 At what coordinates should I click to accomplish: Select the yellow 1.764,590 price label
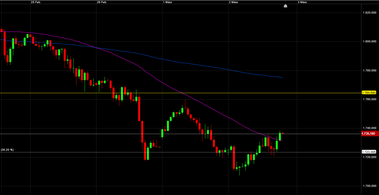pyautogui.click(x=369, y=93)
